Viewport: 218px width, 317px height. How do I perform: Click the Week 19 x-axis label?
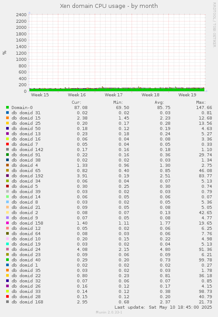pyautogui.click(x=187, y=95)
